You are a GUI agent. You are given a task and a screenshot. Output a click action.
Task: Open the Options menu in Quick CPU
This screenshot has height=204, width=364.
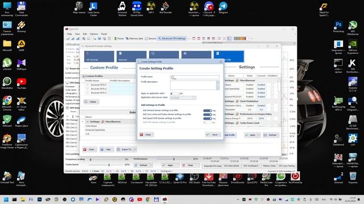click(94, 34)
